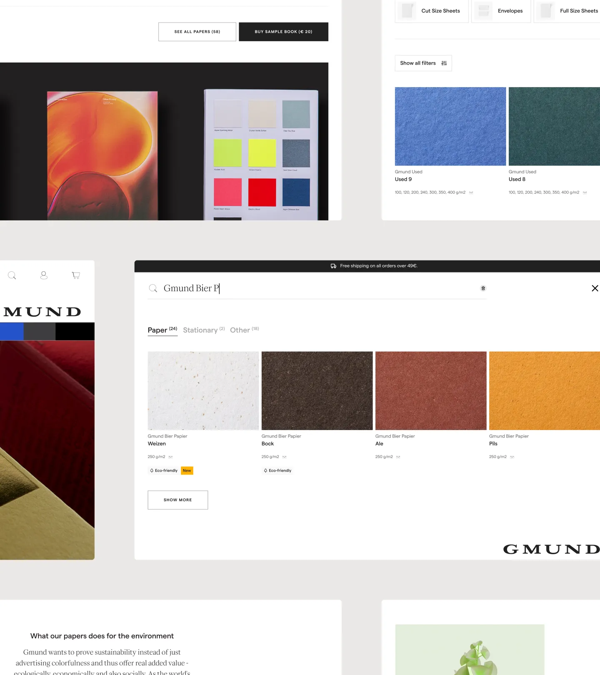600x675 pixels.
Task: Open Show all filters
Action: click(x=423, y=63)
